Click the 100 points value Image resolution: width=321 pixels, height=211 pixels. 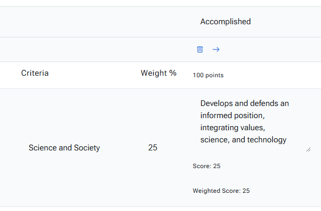[208, 75]
